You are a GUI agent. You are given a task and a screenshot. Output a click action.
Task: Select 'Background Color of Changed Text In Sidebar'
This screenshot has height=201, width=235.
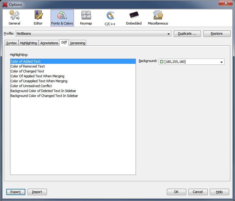73,96
